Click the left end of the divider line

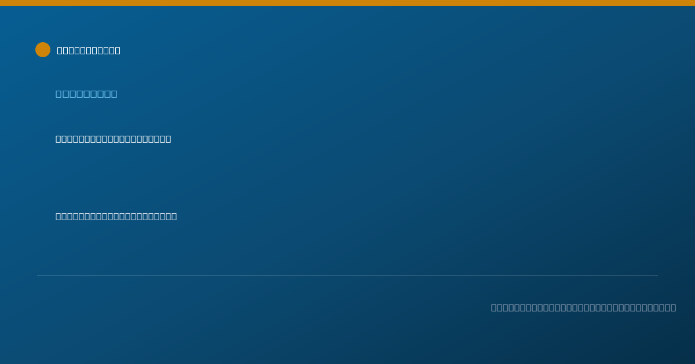pos(38,275)
